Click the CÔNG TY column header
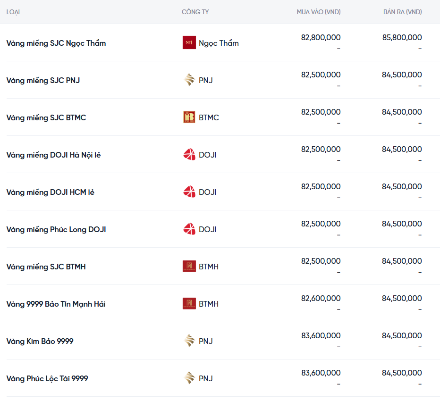 (195, 12)
